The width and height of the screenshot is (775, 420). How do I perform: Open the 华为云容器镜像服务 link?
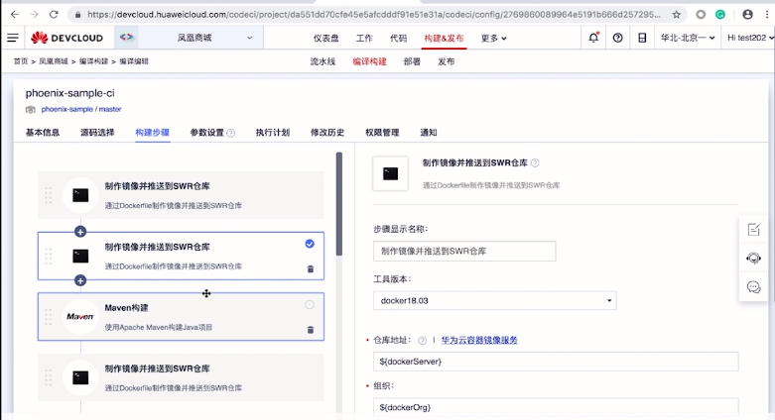[479, 340]
